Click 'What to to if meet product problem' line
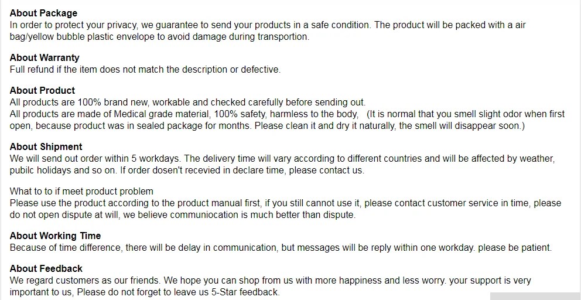This screenshot has width=581, height=300. coord(81,192)
